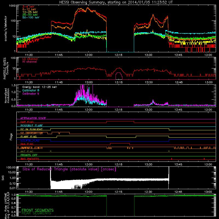
Task: Select the Collimator 9 legend label
Action: (31, 94)
